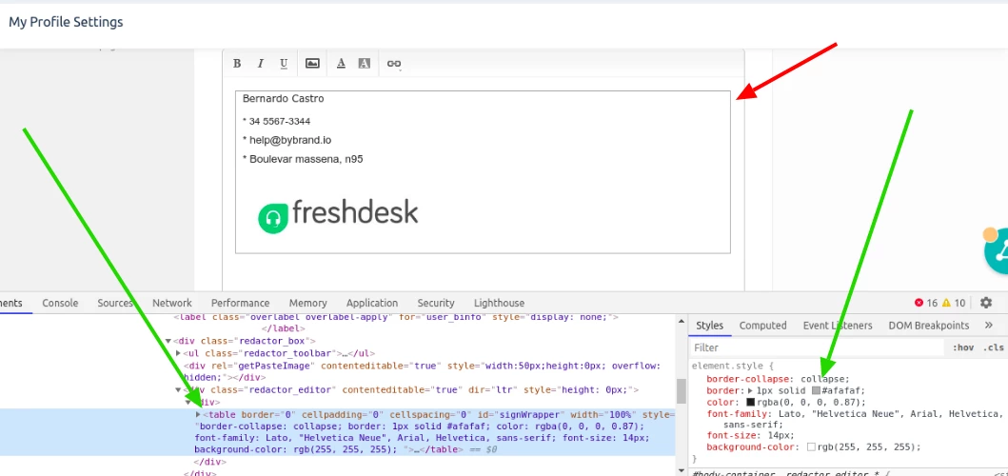
Task: Switch to the Memory tab
Action: click(x=308, y=303)
